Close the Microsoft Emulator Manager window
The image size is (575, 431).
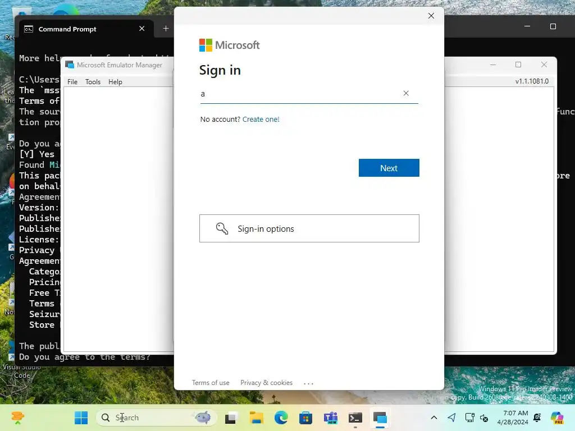pos(544,65)
